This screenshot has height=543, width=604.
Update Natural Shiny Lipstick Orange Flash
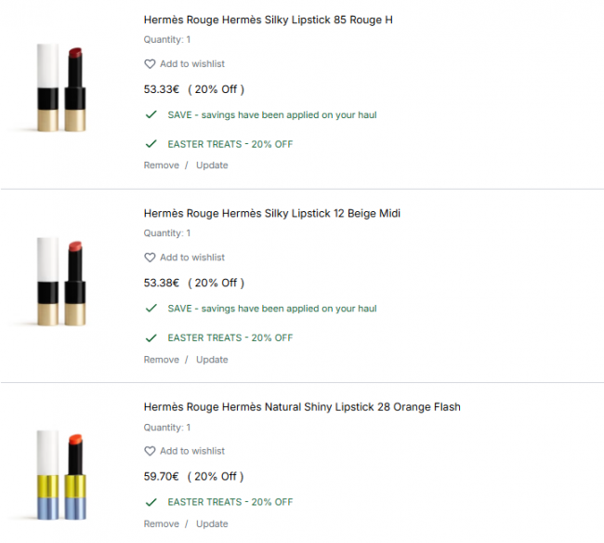[212, 523]
